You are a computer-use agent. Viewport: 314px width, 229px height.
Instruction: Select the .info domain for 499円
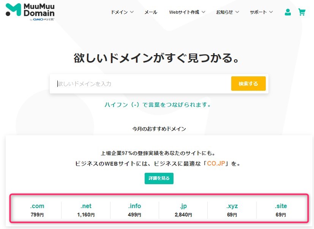click(x=134, y=209)
